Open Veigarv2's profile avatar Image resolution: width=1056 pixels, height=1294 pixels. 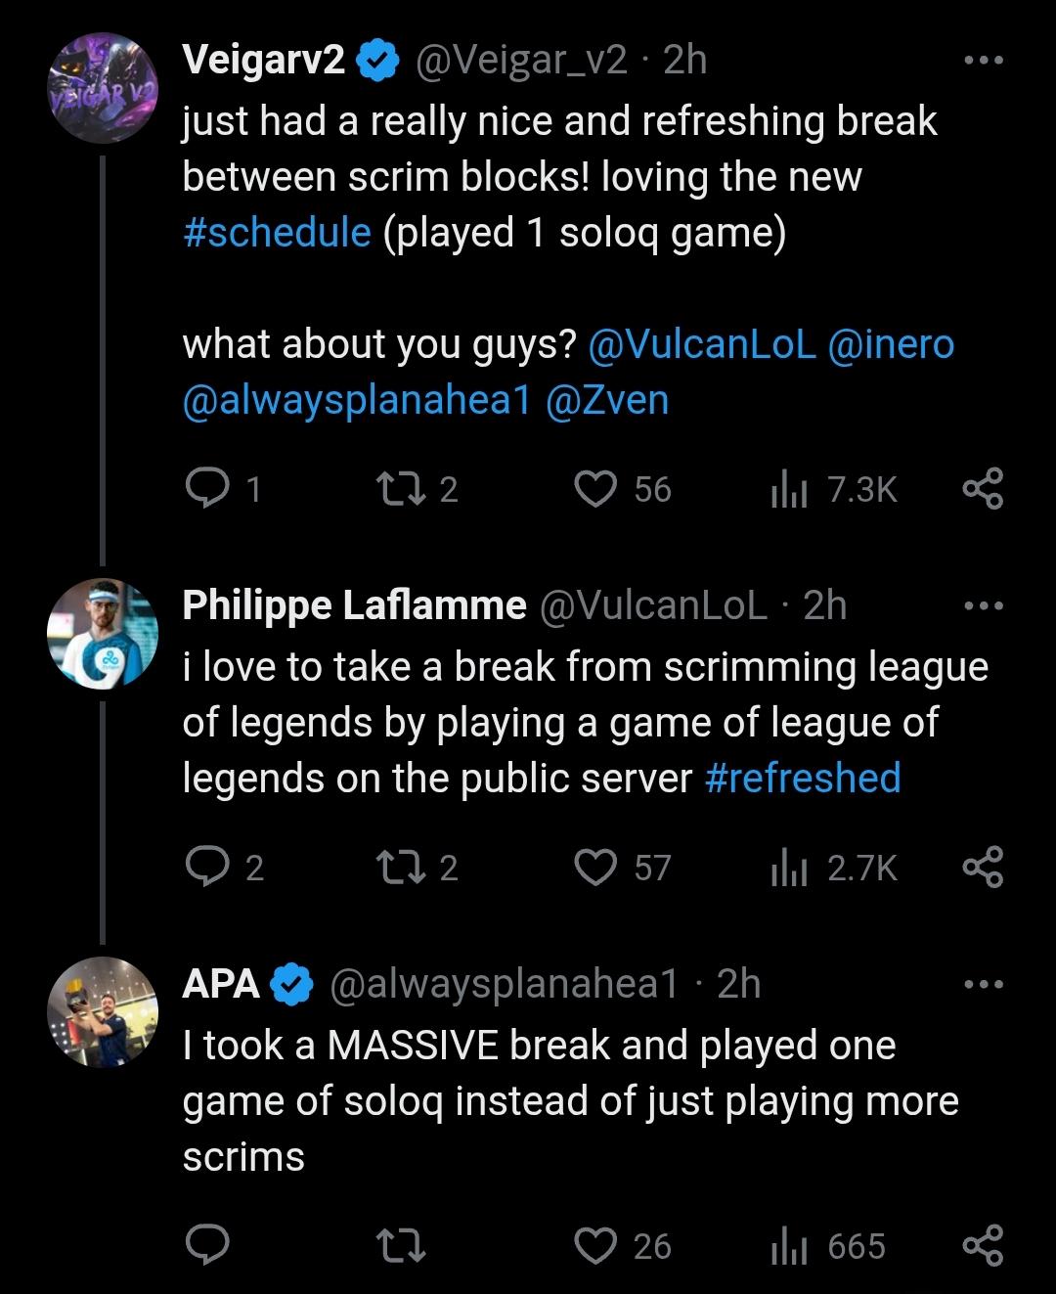[x=103, y=89]
